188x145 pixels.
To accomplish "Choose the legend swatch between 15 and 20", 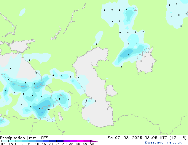I will pyautogui.click(x=46, y=141).
